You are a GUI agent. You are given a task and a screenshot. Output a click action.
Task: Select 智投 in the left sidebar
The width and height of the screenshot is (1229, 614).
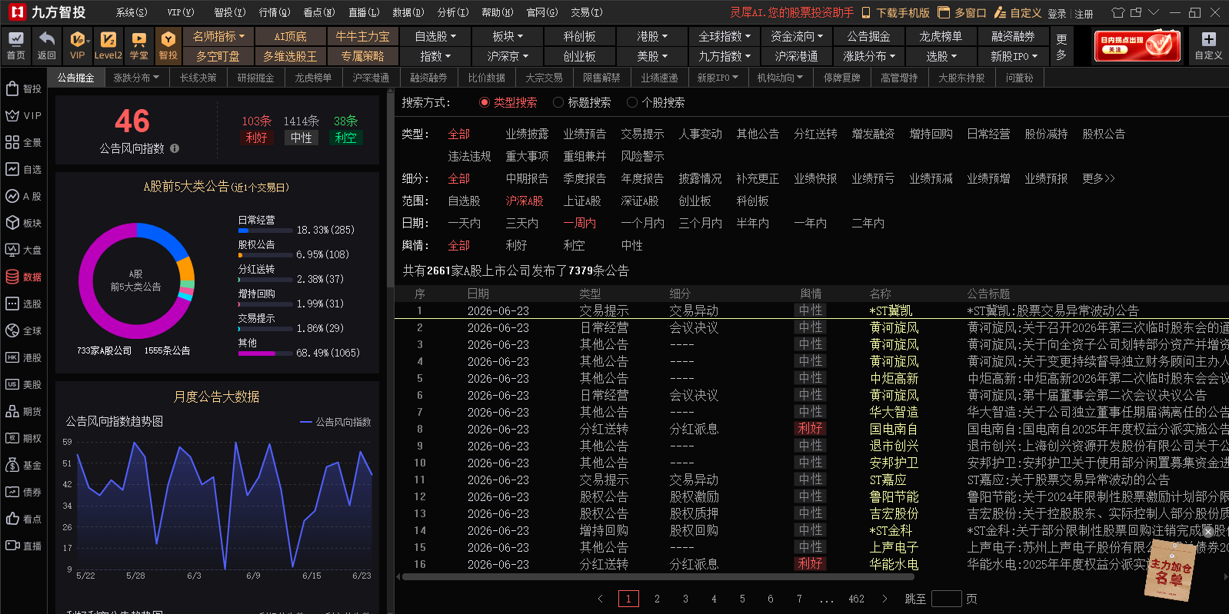tap(23, 89)
